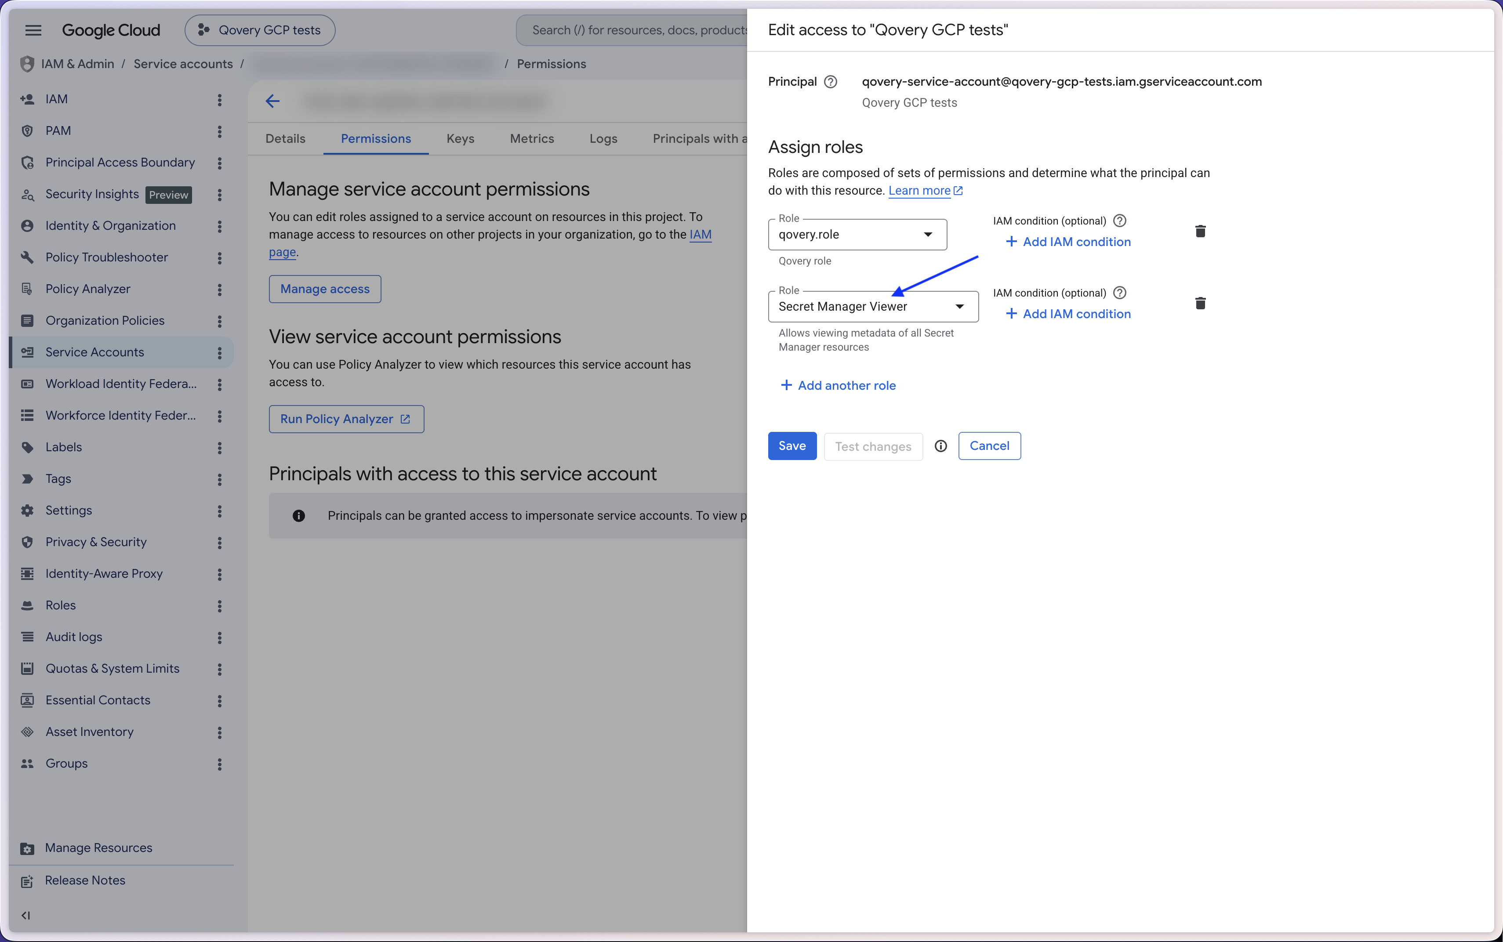Click the Manage access button
The width and height of the screenshot is (1503, 942).
[x=325, y=289]
